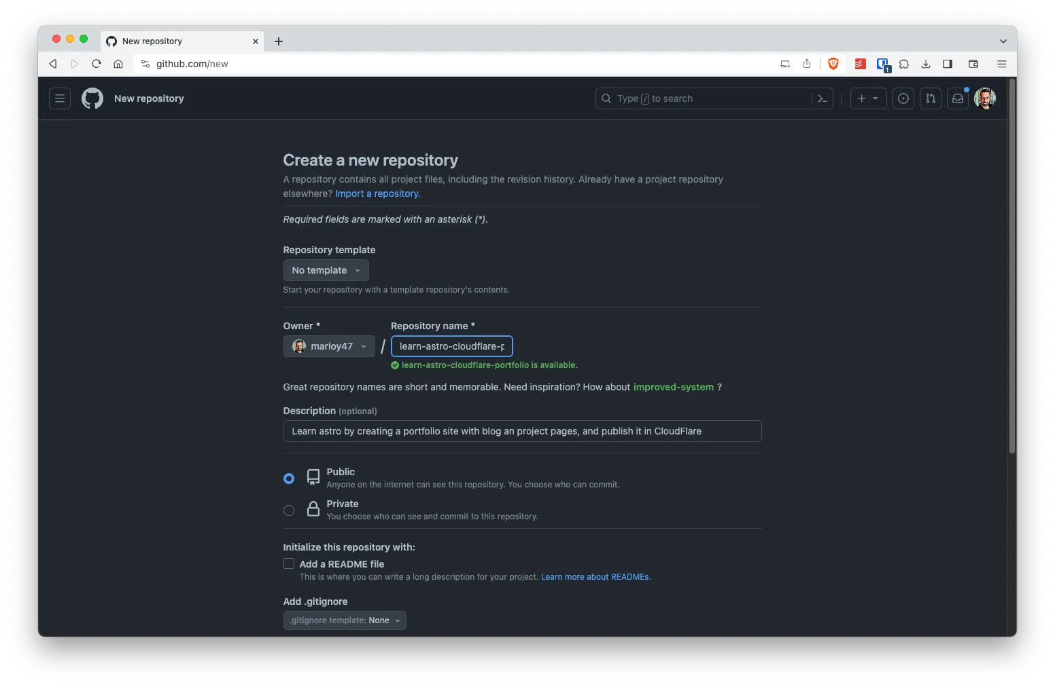Open the No template dropdown
The height and width of the screenshot is (687, 1055).
(326, 270)
